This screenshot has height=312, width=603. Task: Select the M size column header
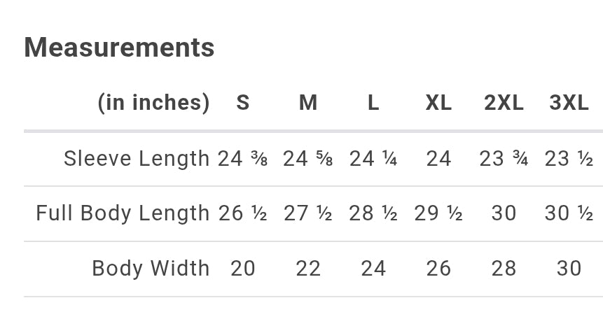coord(307,103)
